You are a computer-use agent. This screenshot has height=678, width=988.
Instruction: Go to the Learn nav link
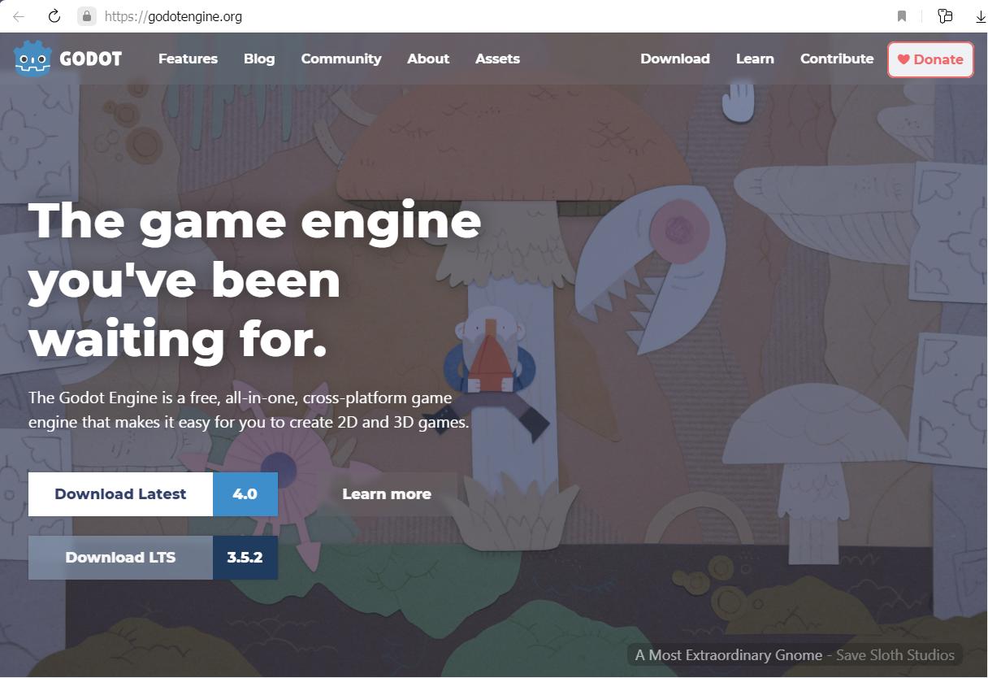pos(755,59)
